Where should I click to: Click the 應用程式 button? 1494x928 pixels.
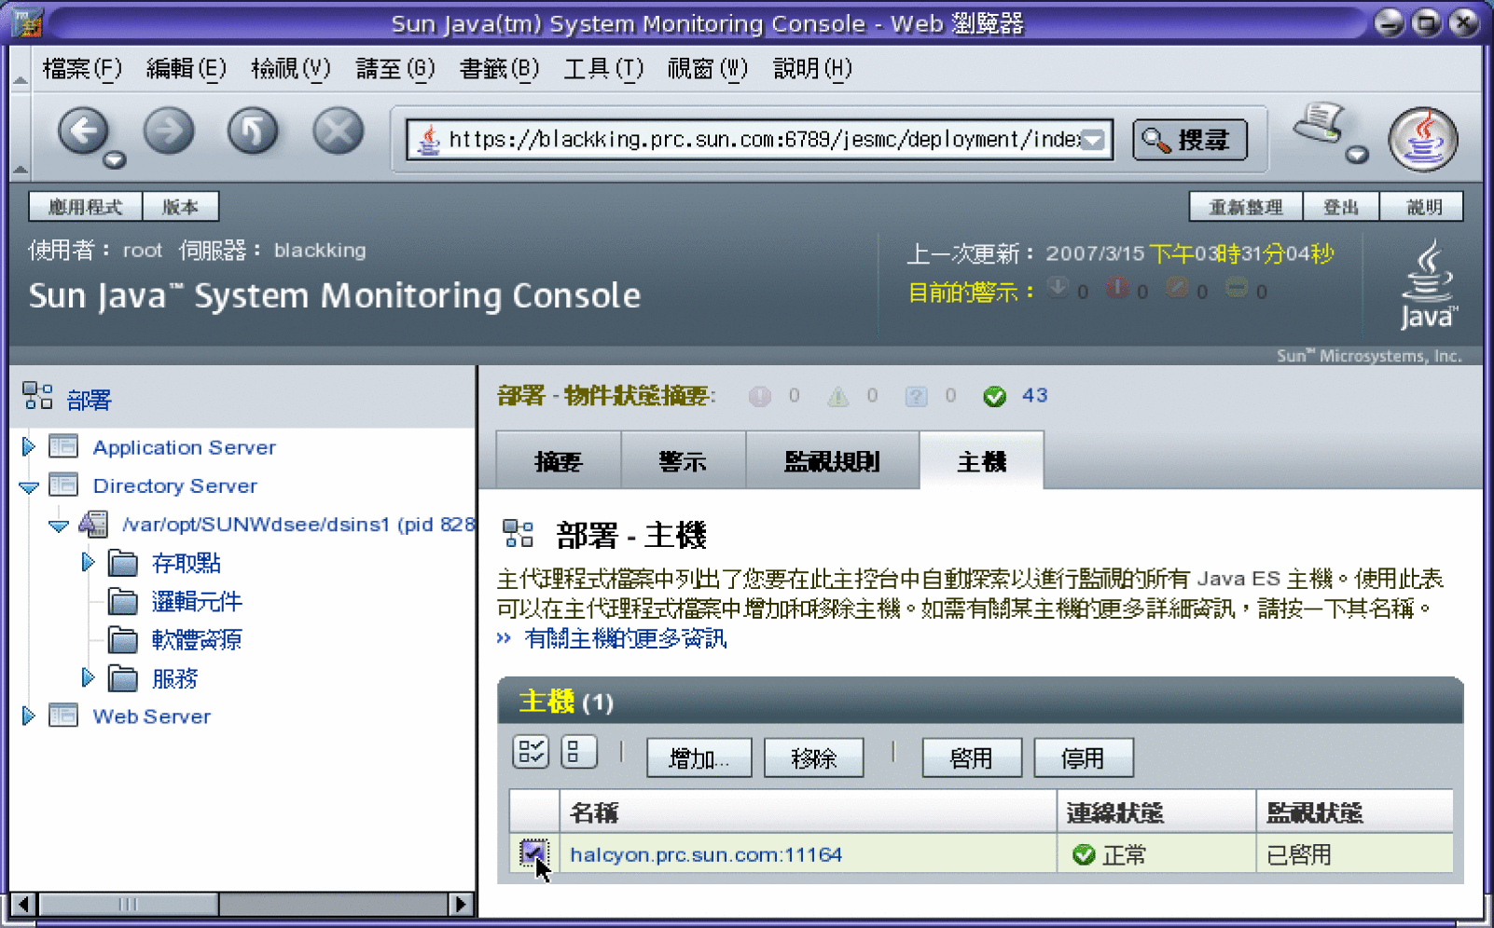(85, 207)
